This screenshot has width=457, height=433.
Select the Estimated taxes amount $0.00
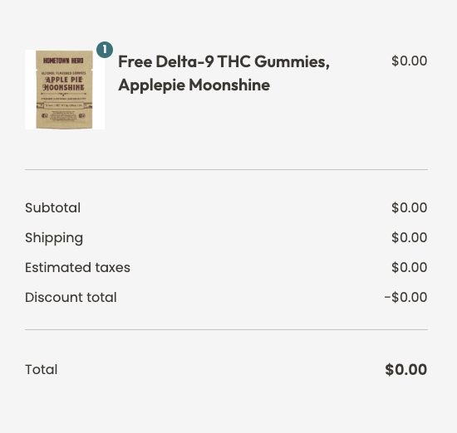409,267
